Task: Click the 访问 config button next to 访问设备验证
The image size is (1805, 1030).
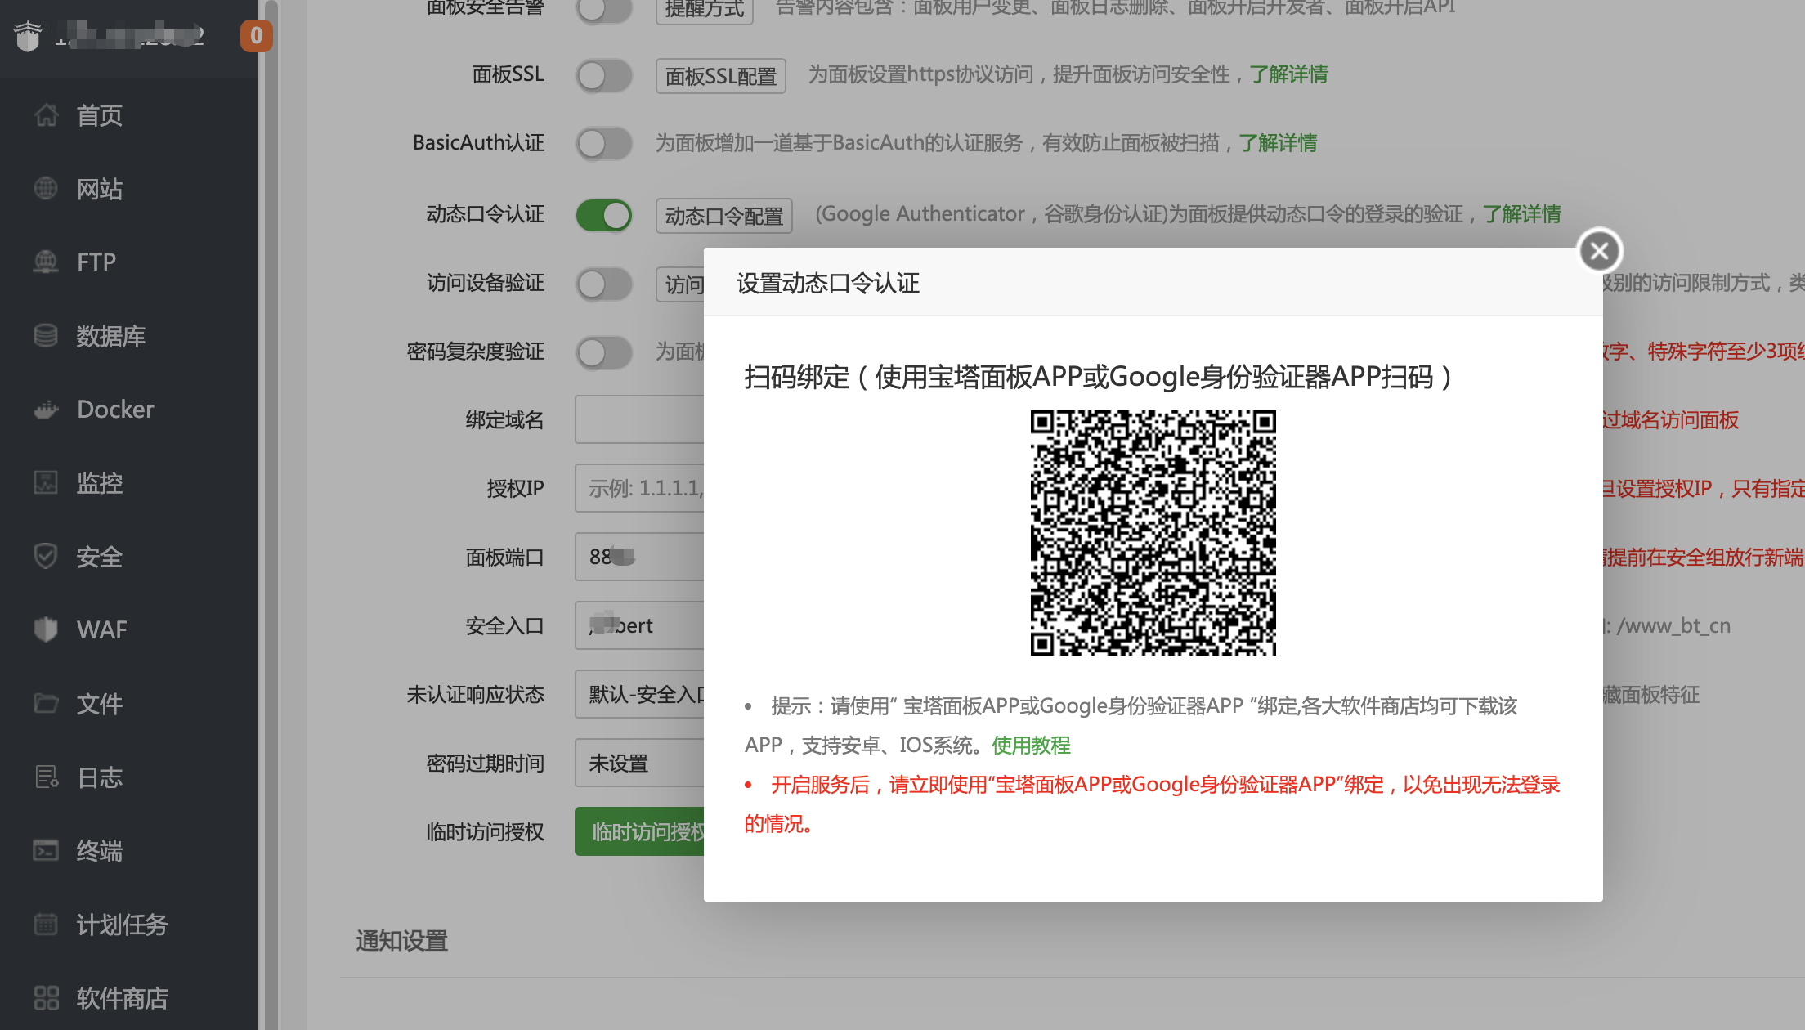Action: (680, 284)
